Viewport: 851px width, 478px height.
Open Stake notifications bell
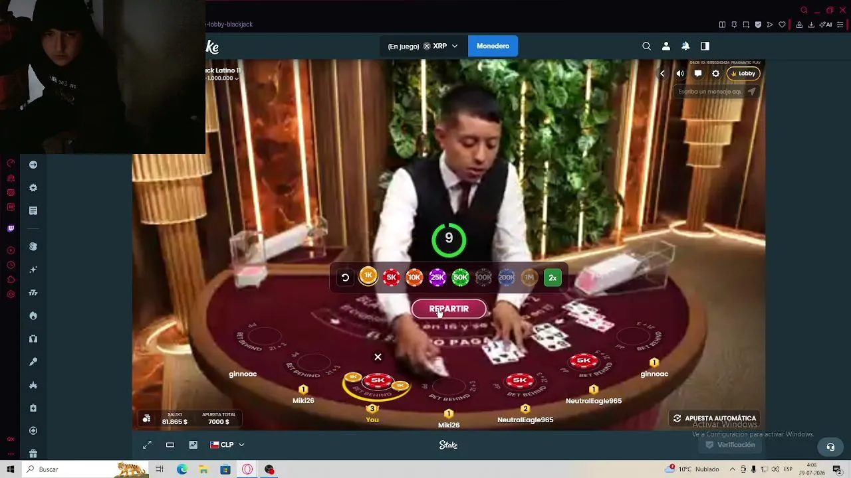coord(685,46)
